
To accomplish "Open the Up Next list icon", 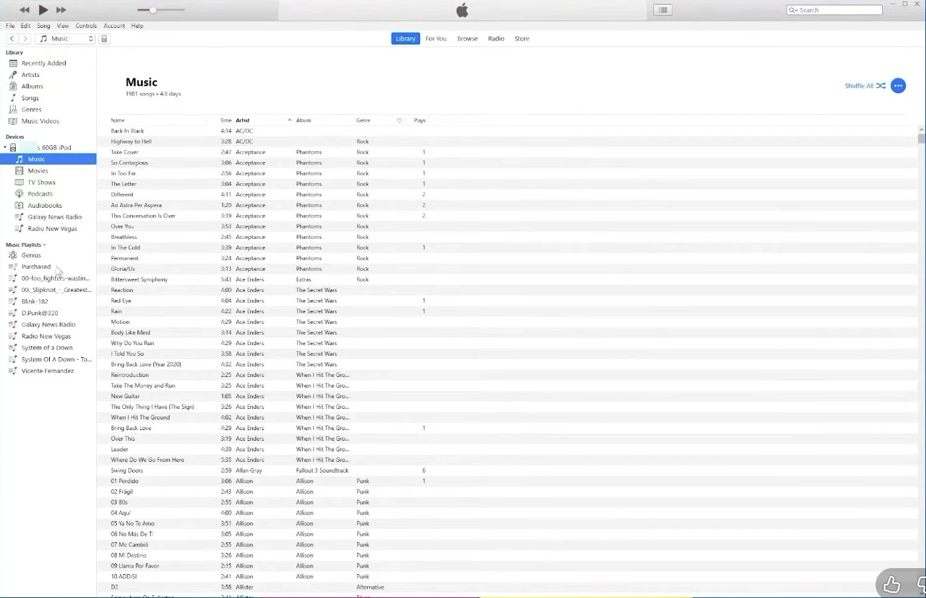I will (x=663, y=10).
